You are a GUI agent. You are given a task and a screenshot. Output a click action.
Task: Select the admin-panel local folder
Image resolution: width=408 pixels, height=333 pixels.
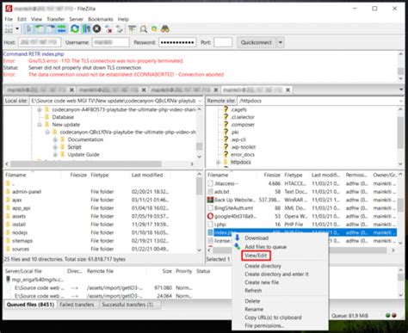(x=27, y=192)
